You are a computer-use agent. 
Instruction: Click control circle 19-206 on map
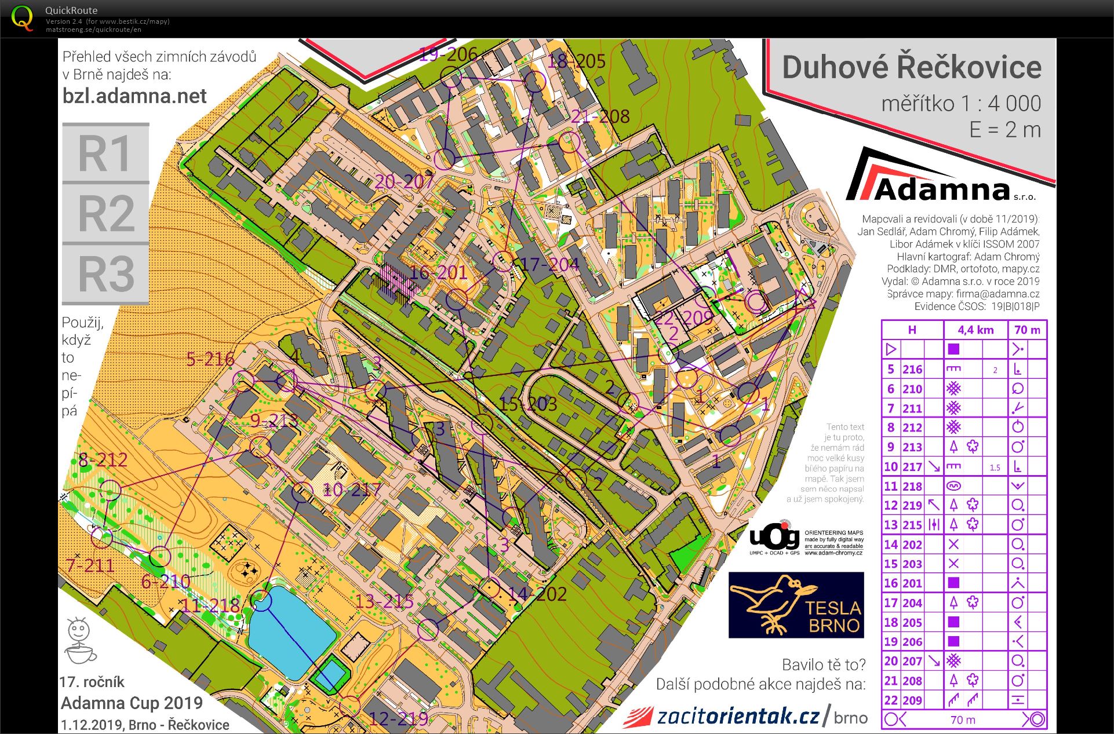(x=452, y=76)
